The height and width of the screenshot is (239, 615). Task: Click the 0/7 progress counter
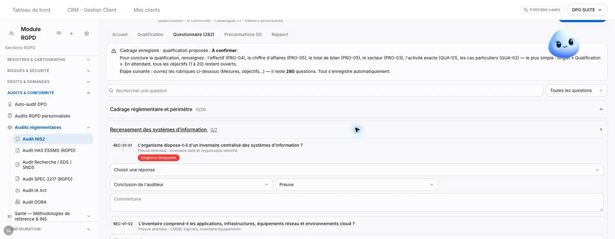[x=214, y=130]
